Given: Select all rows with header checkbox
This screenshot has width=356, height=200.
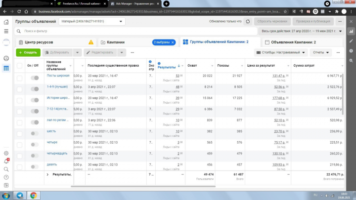Looking at the screenshot, I should click(x=19, y=66).
